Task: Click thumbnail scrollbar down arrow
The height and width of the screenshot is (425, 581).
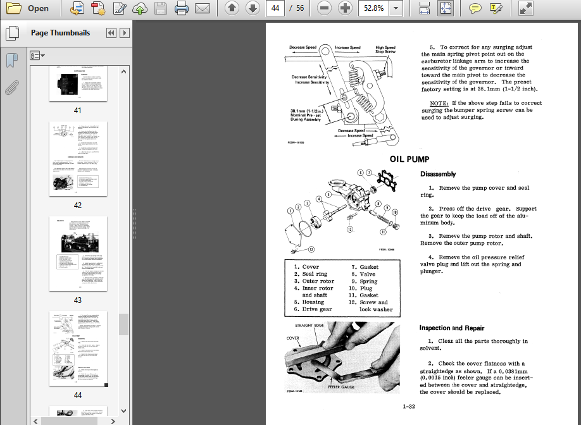Action: [x=124, y=411]
